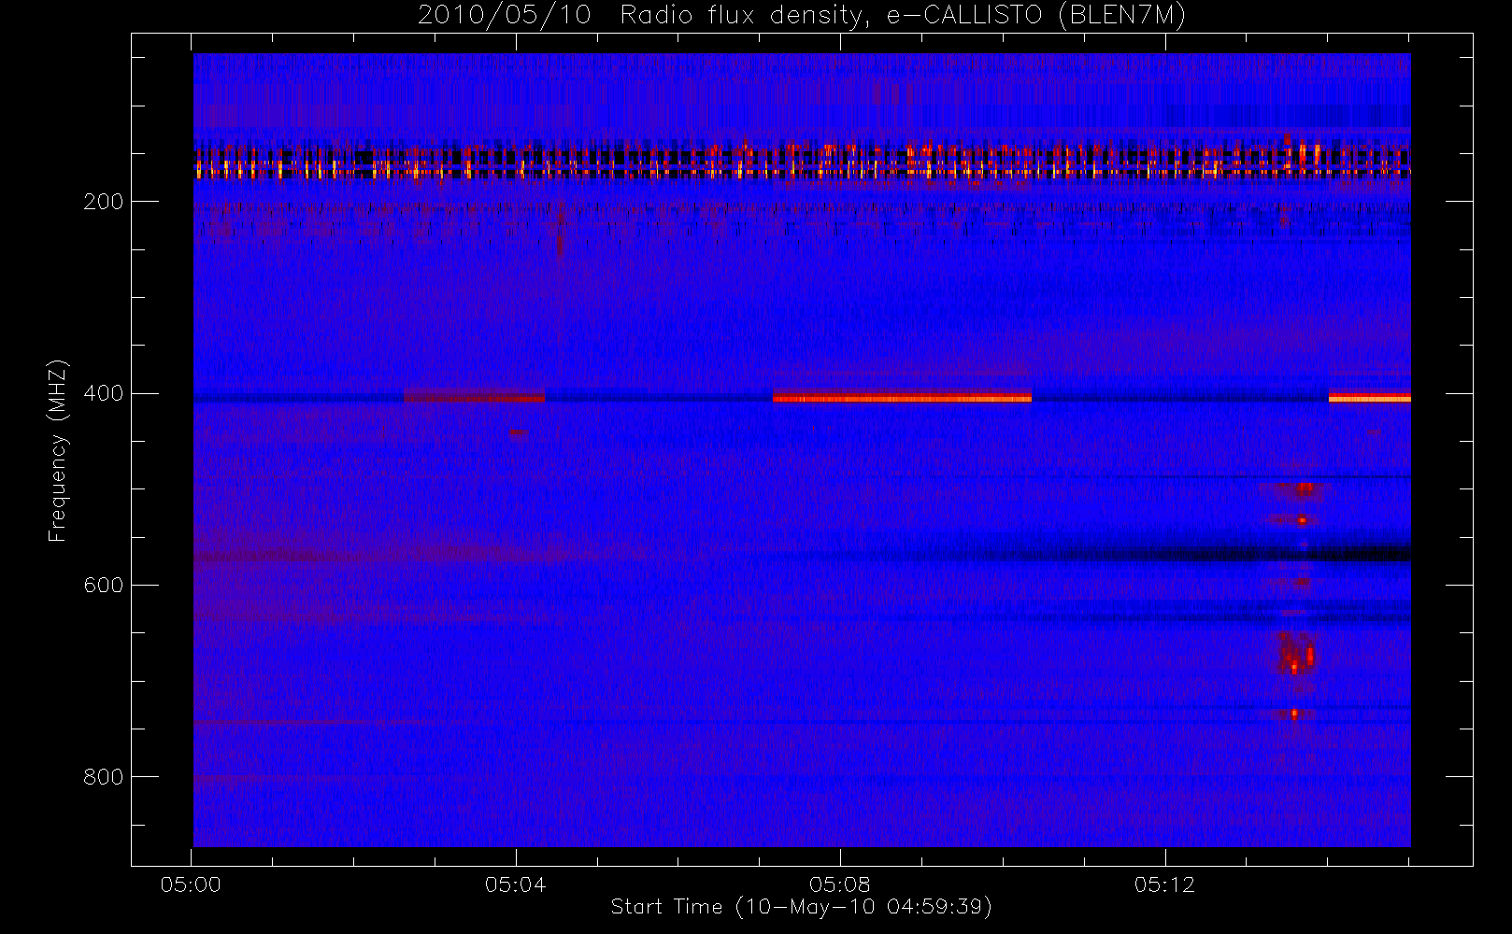Click the 05:04 time tick label
The width and height of the screenshot is (1512, 934).
pyautogui.click(x=515, y=884)
